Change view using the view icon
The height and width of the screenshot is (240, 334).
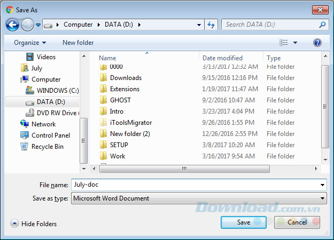click(x=284, y=43)
